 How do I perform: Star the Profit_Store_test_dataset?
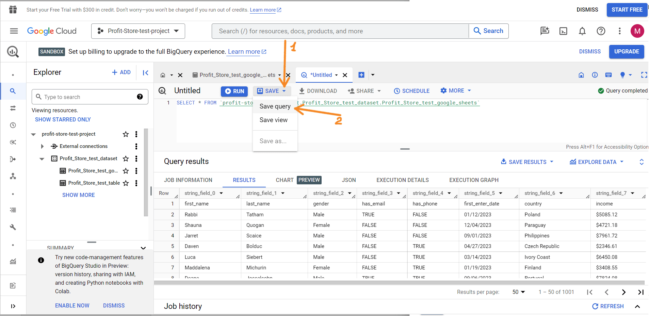[126, 159]
